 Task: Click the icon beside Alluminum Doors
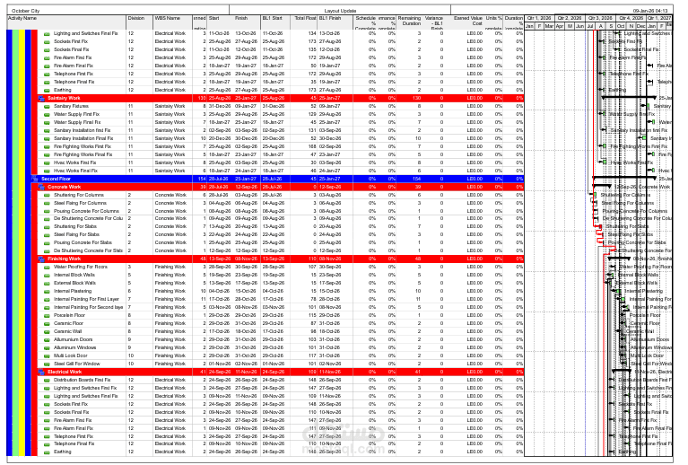pos(47,340)
